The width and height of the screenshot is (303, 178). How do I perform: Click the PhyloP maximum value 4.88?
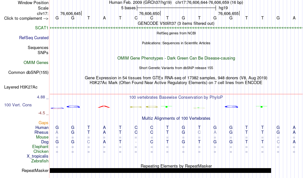pos(41,97)
